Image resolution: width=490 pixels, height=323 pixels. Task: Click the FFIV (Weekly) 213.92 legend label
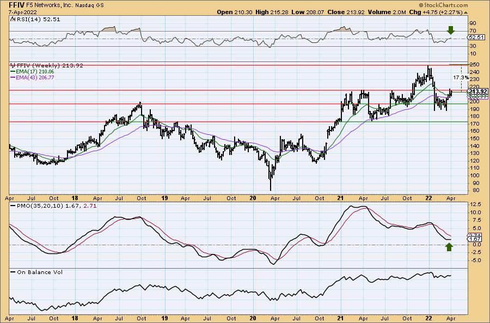point(50,66)
